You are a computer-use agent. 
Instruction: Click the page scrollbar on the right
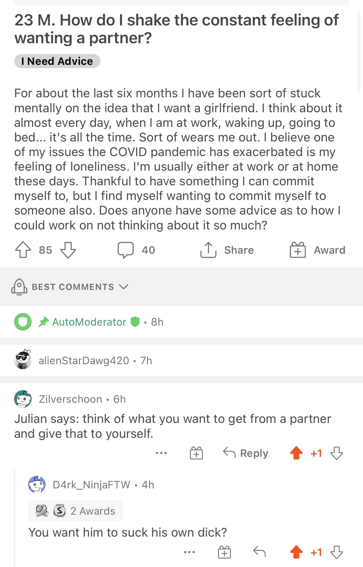(359, 51)
